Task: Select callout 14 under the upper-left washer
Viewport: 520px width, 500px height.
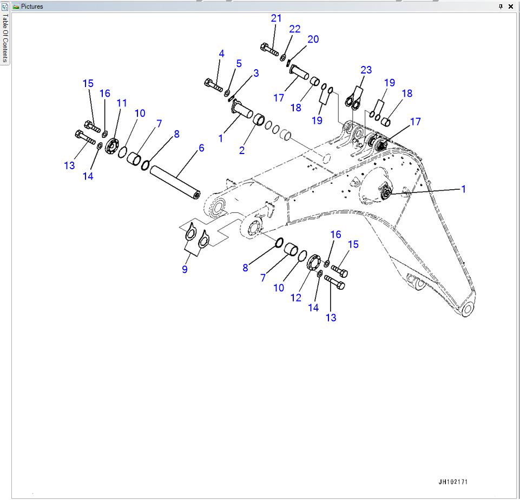Action: coord(88,176)
